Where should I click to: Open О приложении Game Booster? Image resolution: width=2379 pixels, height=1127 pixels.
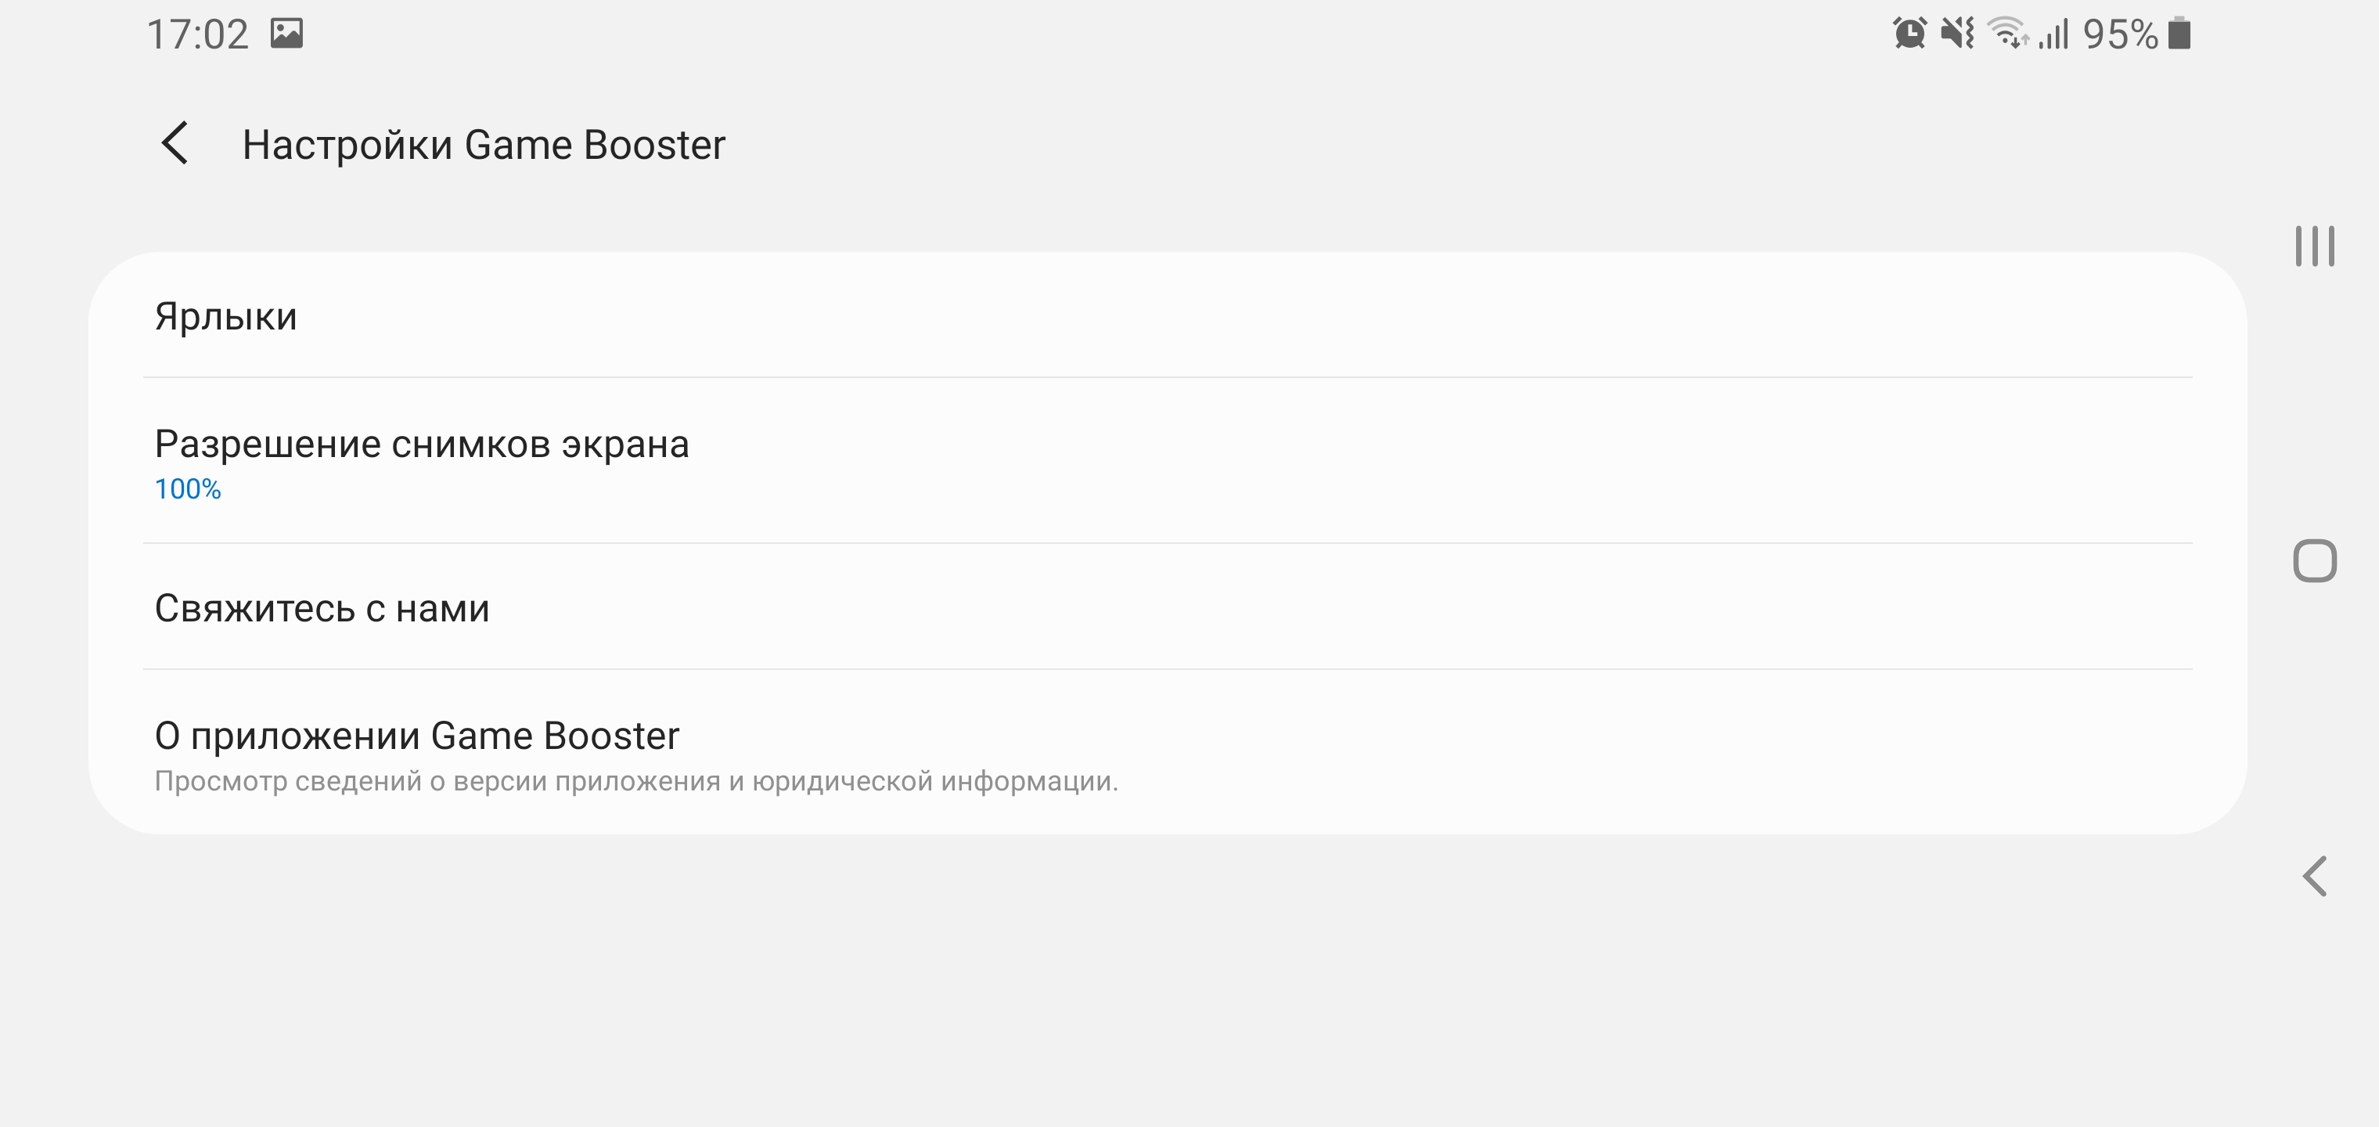click(x=416, y=736)
